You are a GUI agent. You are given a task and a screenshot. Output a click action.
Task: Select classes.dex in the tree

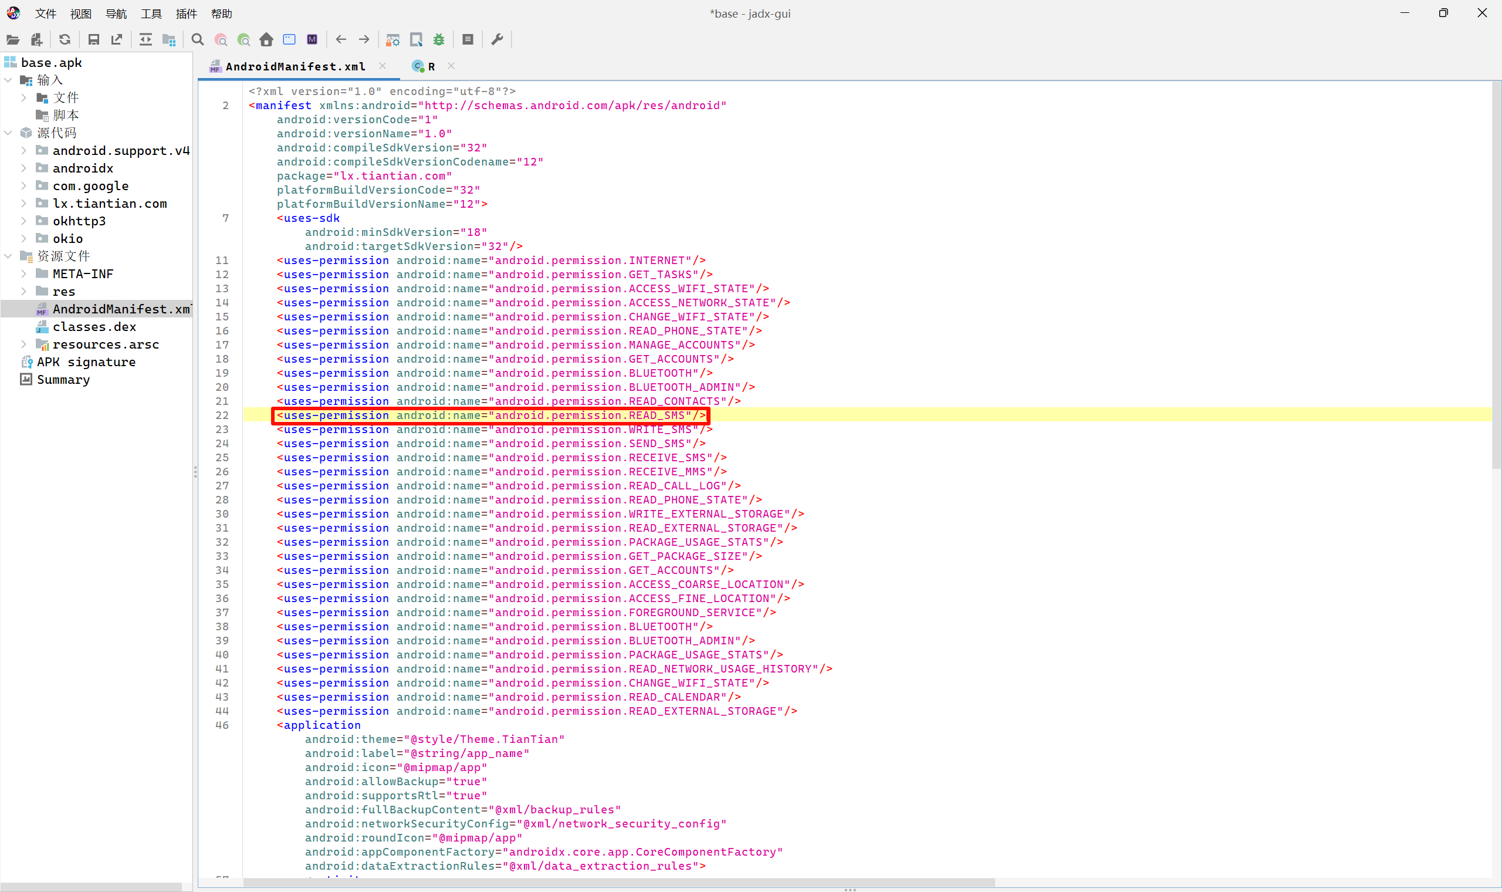point(86,327)
